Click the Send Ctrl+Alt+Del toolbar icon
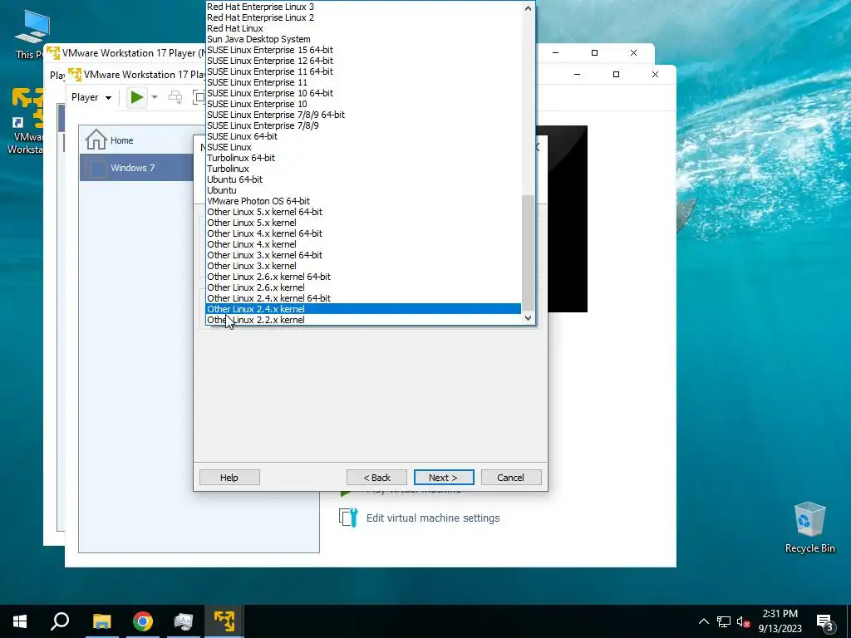Viewport: 851px width, 638px height. (x=175, y=98)
